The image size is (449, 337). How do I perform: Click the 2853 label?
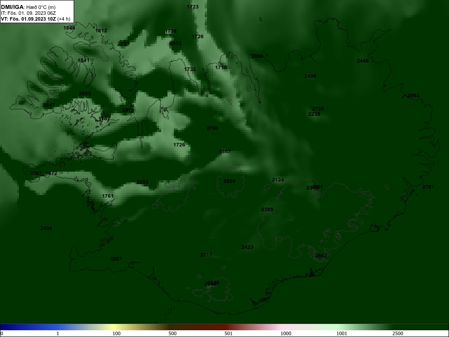click(142, 182)
